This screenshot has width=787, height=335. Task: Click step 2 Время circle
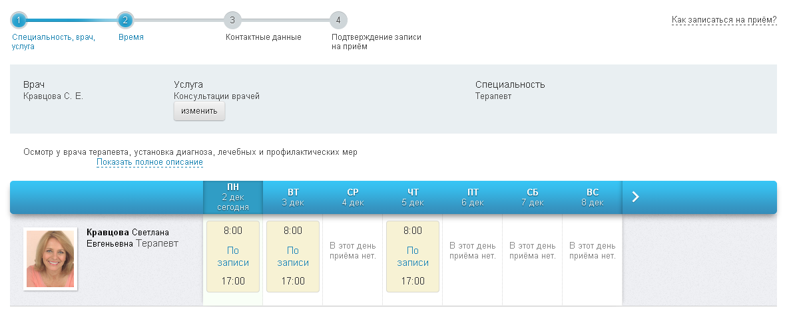[x=125, y=20]
